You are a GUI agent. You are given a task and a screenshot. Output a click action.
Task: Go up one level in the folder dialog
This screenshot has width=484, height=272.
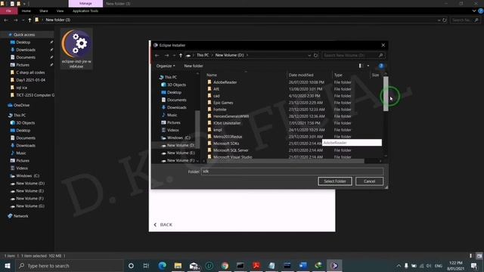[181, 55]
